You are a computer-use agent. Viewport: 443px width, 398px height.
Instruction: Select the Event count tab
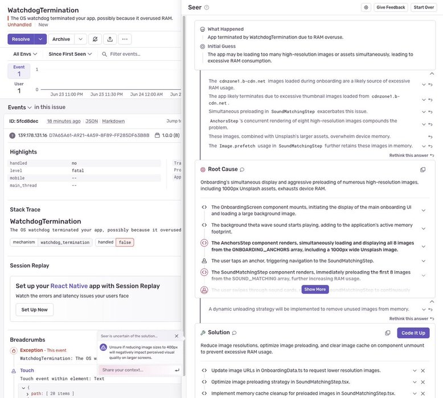[19, 71]
